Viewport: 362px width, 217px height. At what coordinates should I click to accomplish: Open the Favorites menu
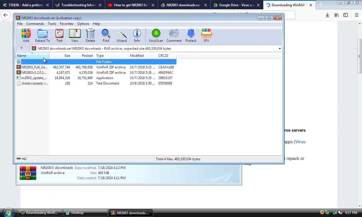click(66, 24)
